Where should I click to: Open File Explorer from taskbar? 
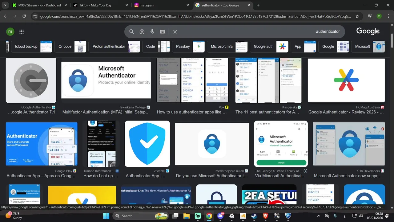coord(186,216)
